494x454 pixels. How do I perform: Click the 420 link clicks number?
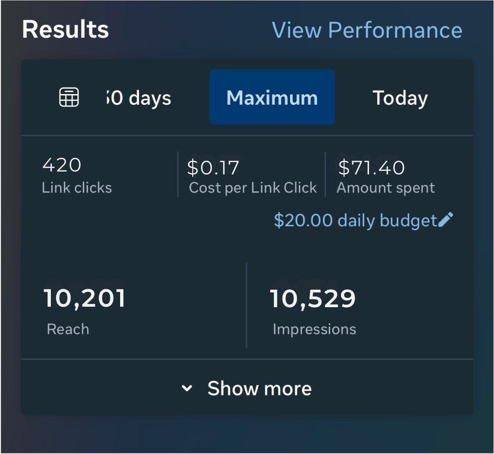(62, 165)
